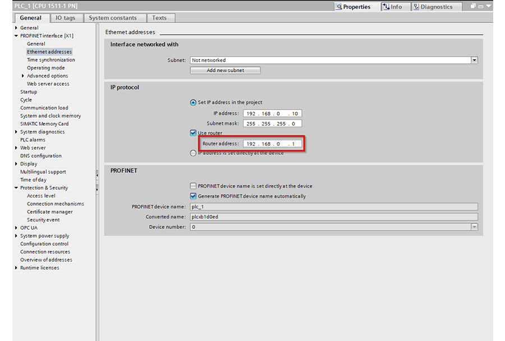Select Multilingual support in the tree
Screen dimensions: 505x341
click(x=43, y=172)
